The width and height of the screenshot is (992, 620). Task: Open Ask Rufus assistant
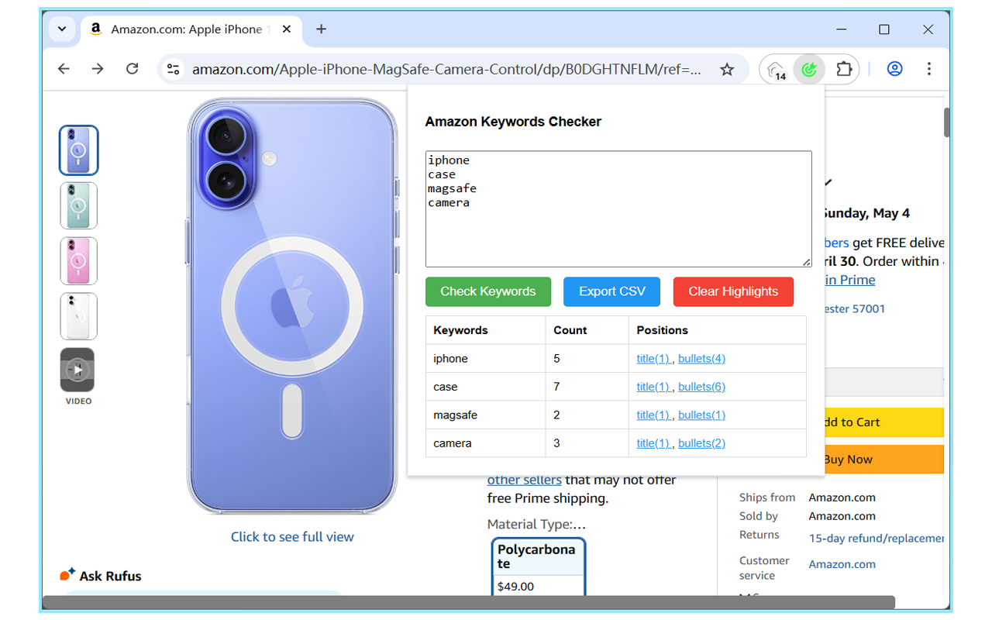point(101,576)
